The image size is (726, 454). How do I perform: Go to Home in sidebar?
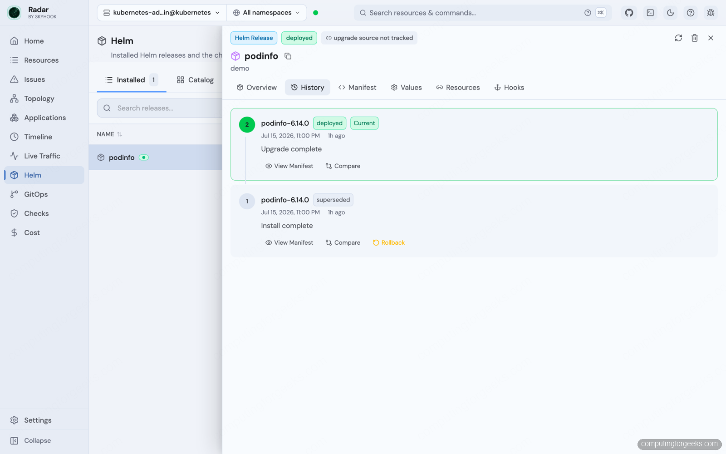click(44, 41)
